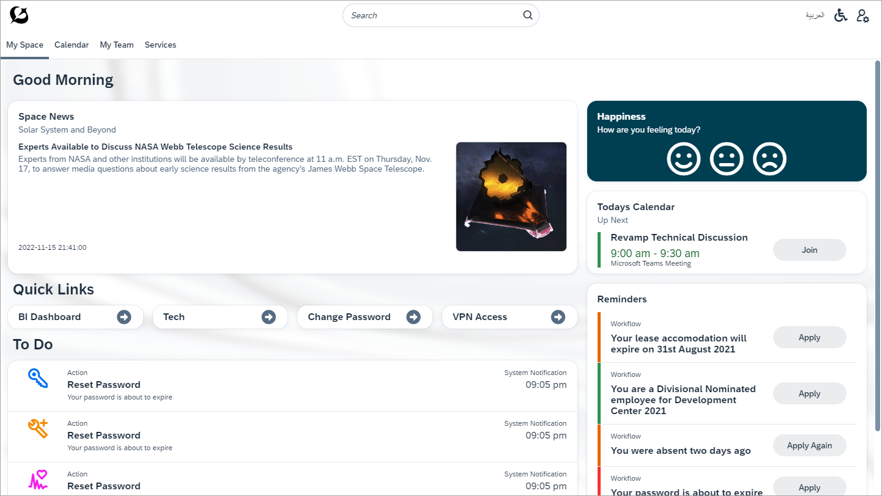
Task: Click Apply Again for the absence reminder
Action: (809, 445)
